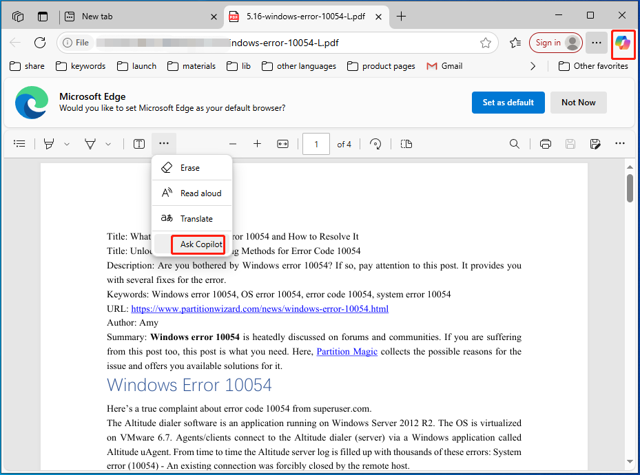Image resolution: width=640 pixels, height=475 pixels.
Task: Select the PDF Highlight tool
Action: pos(49,143)
